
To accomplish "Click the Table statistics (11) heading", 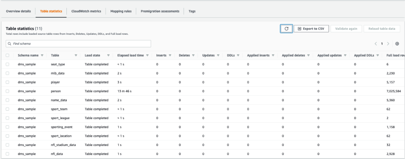I will pyautogui.click(x=24, y=28).
